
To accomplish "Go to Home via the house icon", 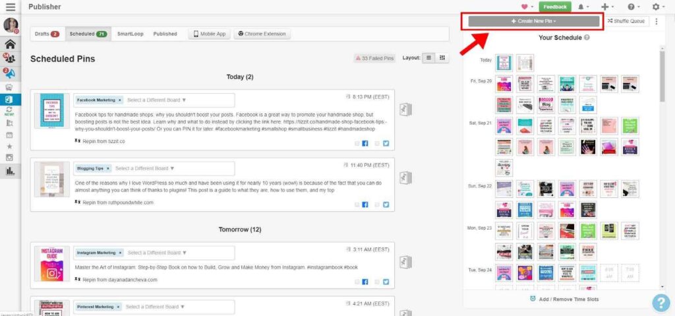I will pyautogui.click(x=11, y=44).
